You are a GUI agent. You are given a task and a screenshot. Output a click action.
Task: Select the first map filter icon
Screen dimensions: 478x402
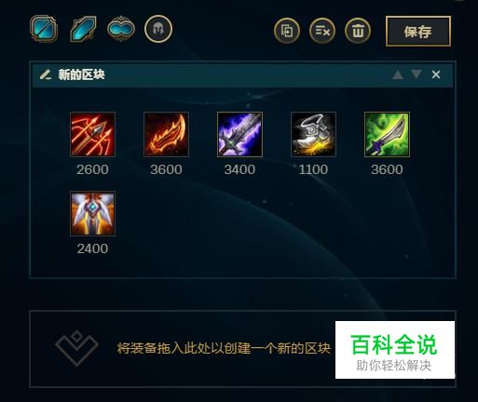click(44, 29)
